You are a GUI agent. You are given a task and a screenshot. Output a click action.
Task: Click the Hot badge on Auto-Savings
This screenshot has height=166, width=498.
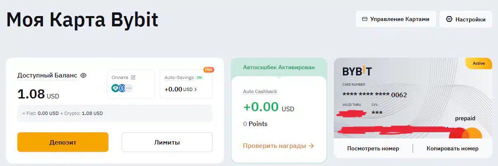point(209,70)
